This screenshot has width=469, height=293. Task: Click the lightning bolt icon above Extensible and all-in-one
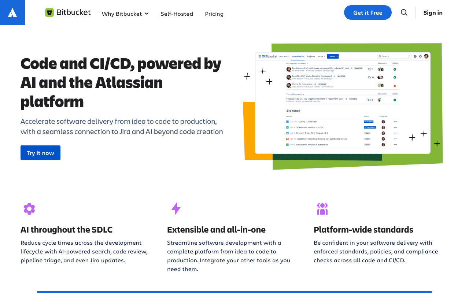[176, 209]
